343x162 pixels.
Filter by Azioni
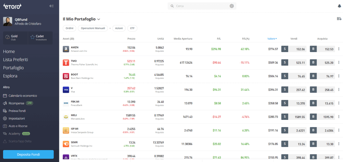[x=119, y=28]
